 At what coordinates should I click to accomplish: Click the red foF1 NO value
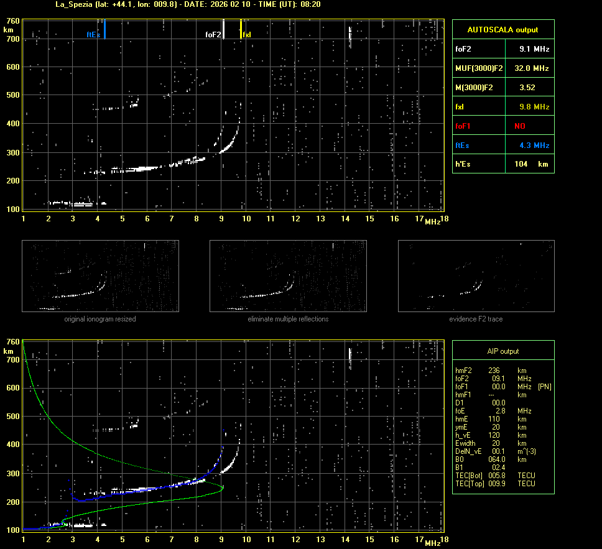pyautogui.click(x=520, y=126)
